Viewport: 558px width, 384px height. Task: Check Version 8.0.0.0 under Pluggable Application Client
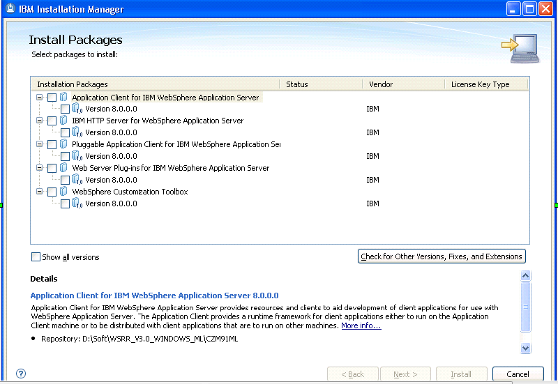[65, 156]
